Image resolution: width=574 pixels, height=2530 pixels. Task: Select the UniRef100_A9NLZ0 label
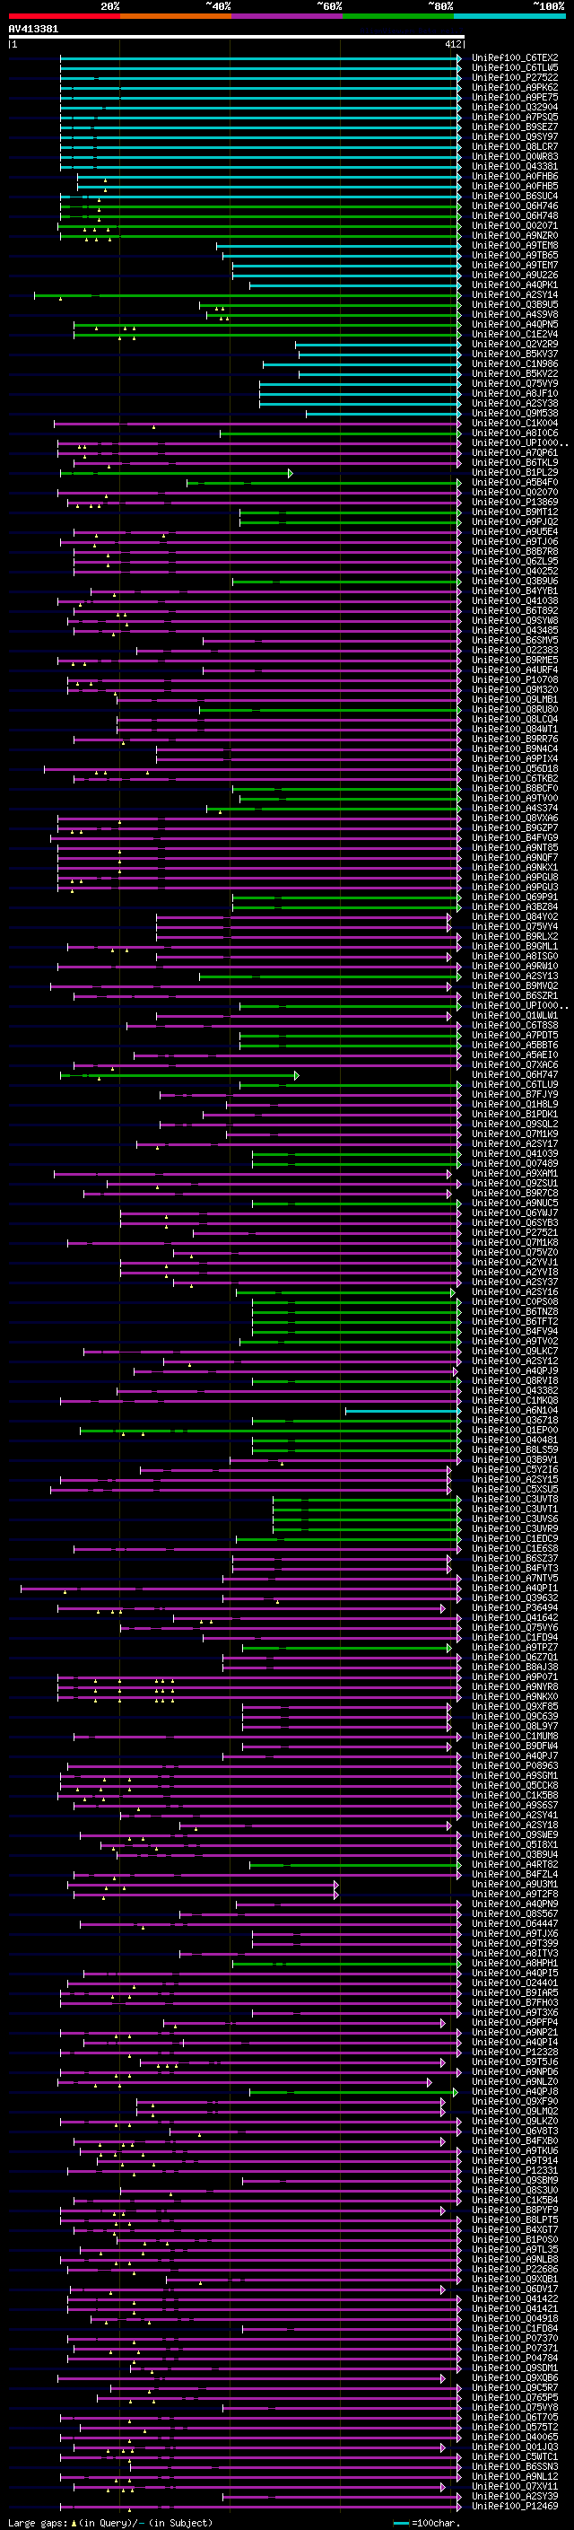(514, 2081)
